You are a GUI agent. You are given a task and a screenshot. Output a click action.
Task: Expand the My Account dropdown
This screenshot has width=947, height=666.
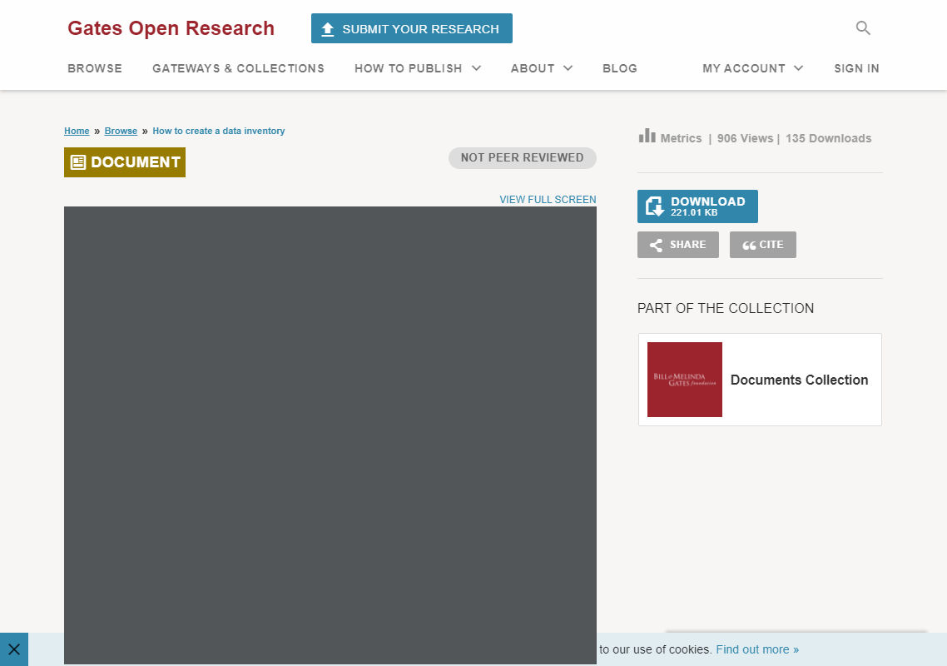click(751, 68)
